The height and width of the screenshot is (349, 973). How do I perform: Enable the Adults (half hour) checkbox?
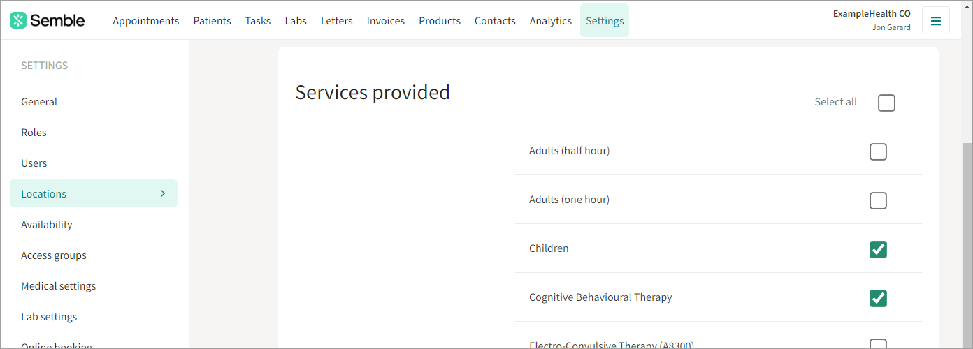coord(878,151)
